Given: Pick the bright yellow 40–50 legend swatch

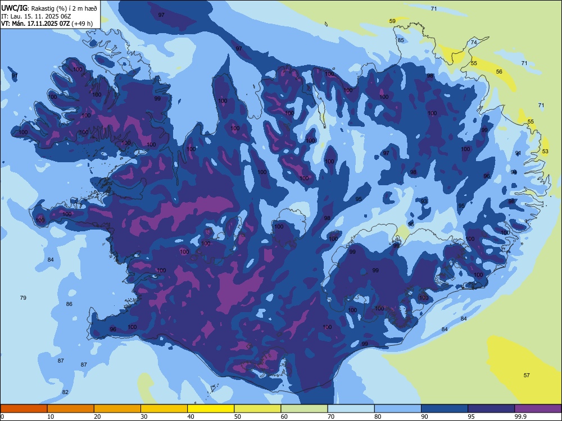Looking at the screenshot, I should click(x=211, y=409).
